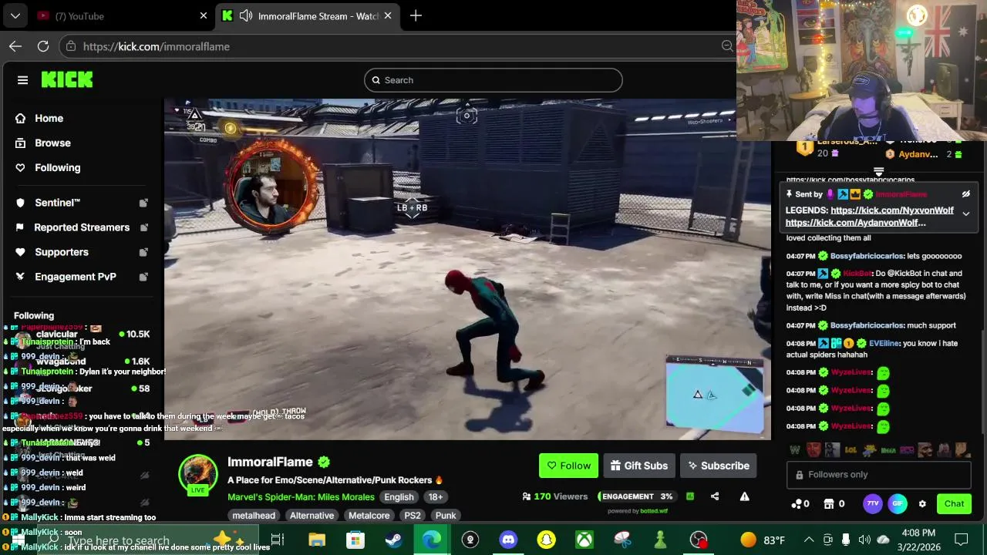Open Xbox app from the taskbar
This screenshot has width=987, height=555.
tap(584, 540)
